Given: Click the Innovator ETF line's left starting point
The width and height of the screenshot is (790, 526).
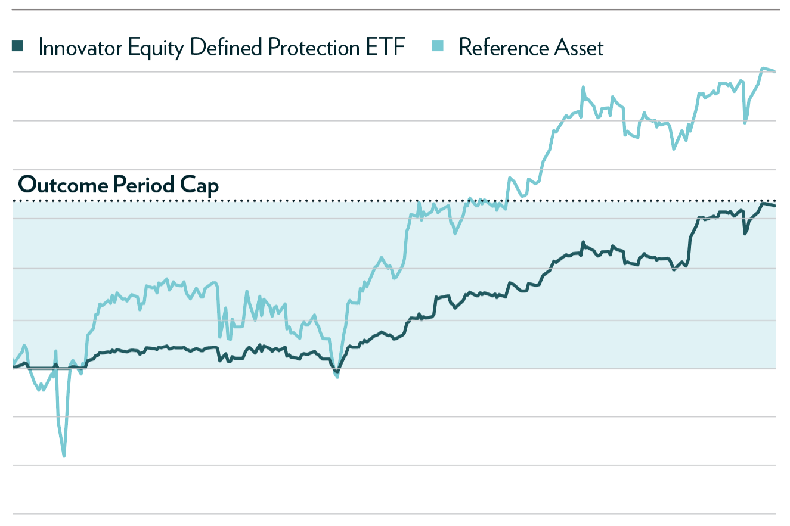Looking at the screenshot, I should pos(14,367).
